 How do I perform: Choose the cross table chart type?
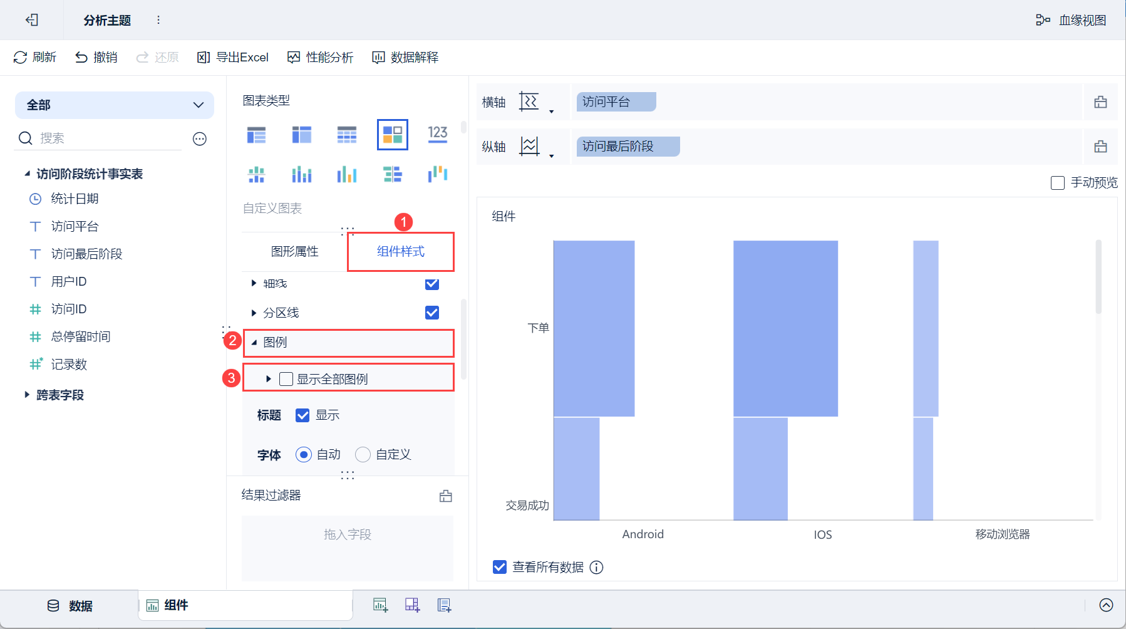[302, 135]
